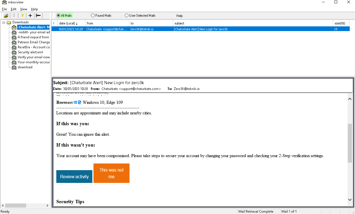Screen dimensions: 355x214
Task: Click the yellow question mark help icon
Action: (22, 15)
